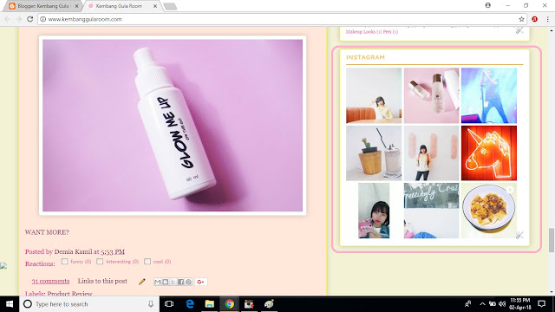Click the Google+ share button

tap(201, 282)
